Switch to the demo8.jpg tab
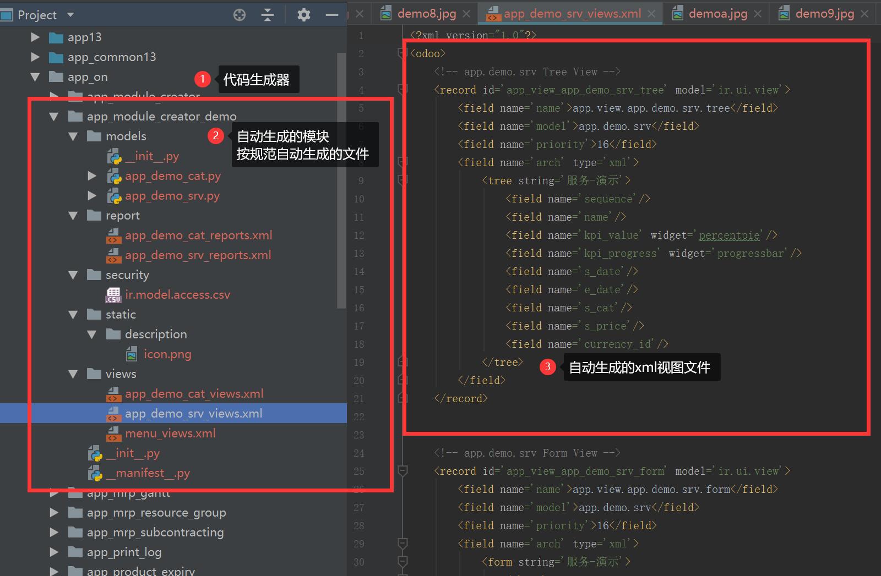 426,14
